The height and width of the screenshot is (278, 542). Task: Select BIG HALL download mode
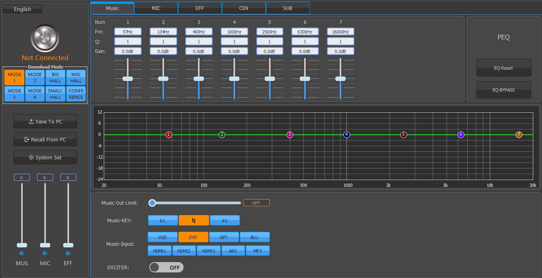[55, 77]
